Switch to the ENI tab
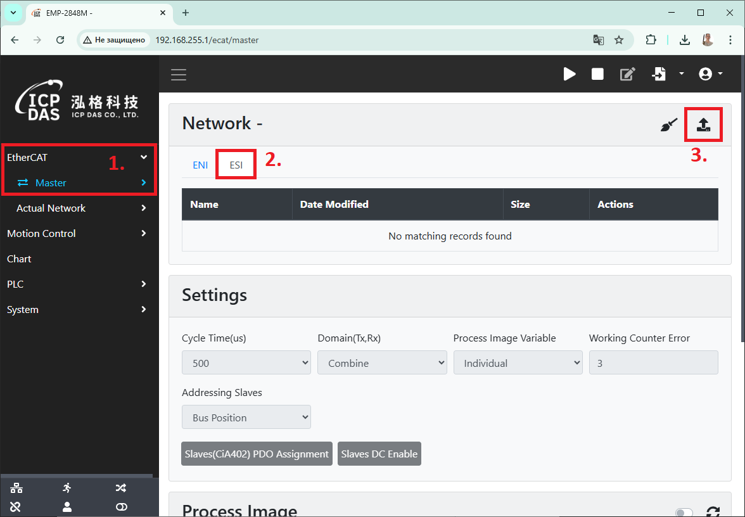This screenshot has height=517, width=745. pyautogui.click(x=200, y=165)
